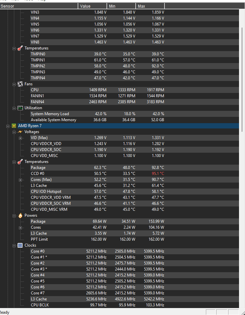Collapse the AMD Ryzen 7 node
Viewport: 245px width, 315px height.
tap(8, 126)
